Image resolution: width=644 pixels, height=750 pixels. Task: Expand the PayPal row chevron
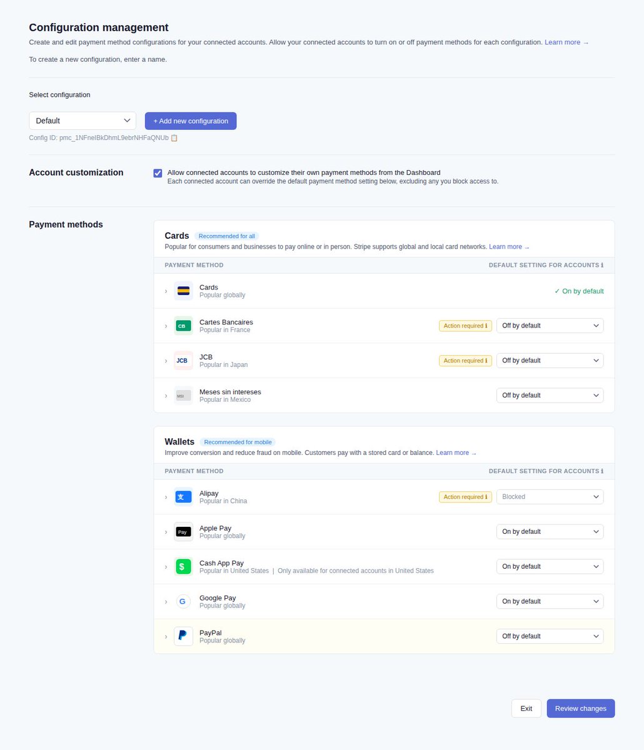[166, 637]
